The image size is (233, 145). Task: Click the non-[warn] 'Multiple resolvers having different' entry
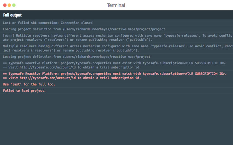116,48
